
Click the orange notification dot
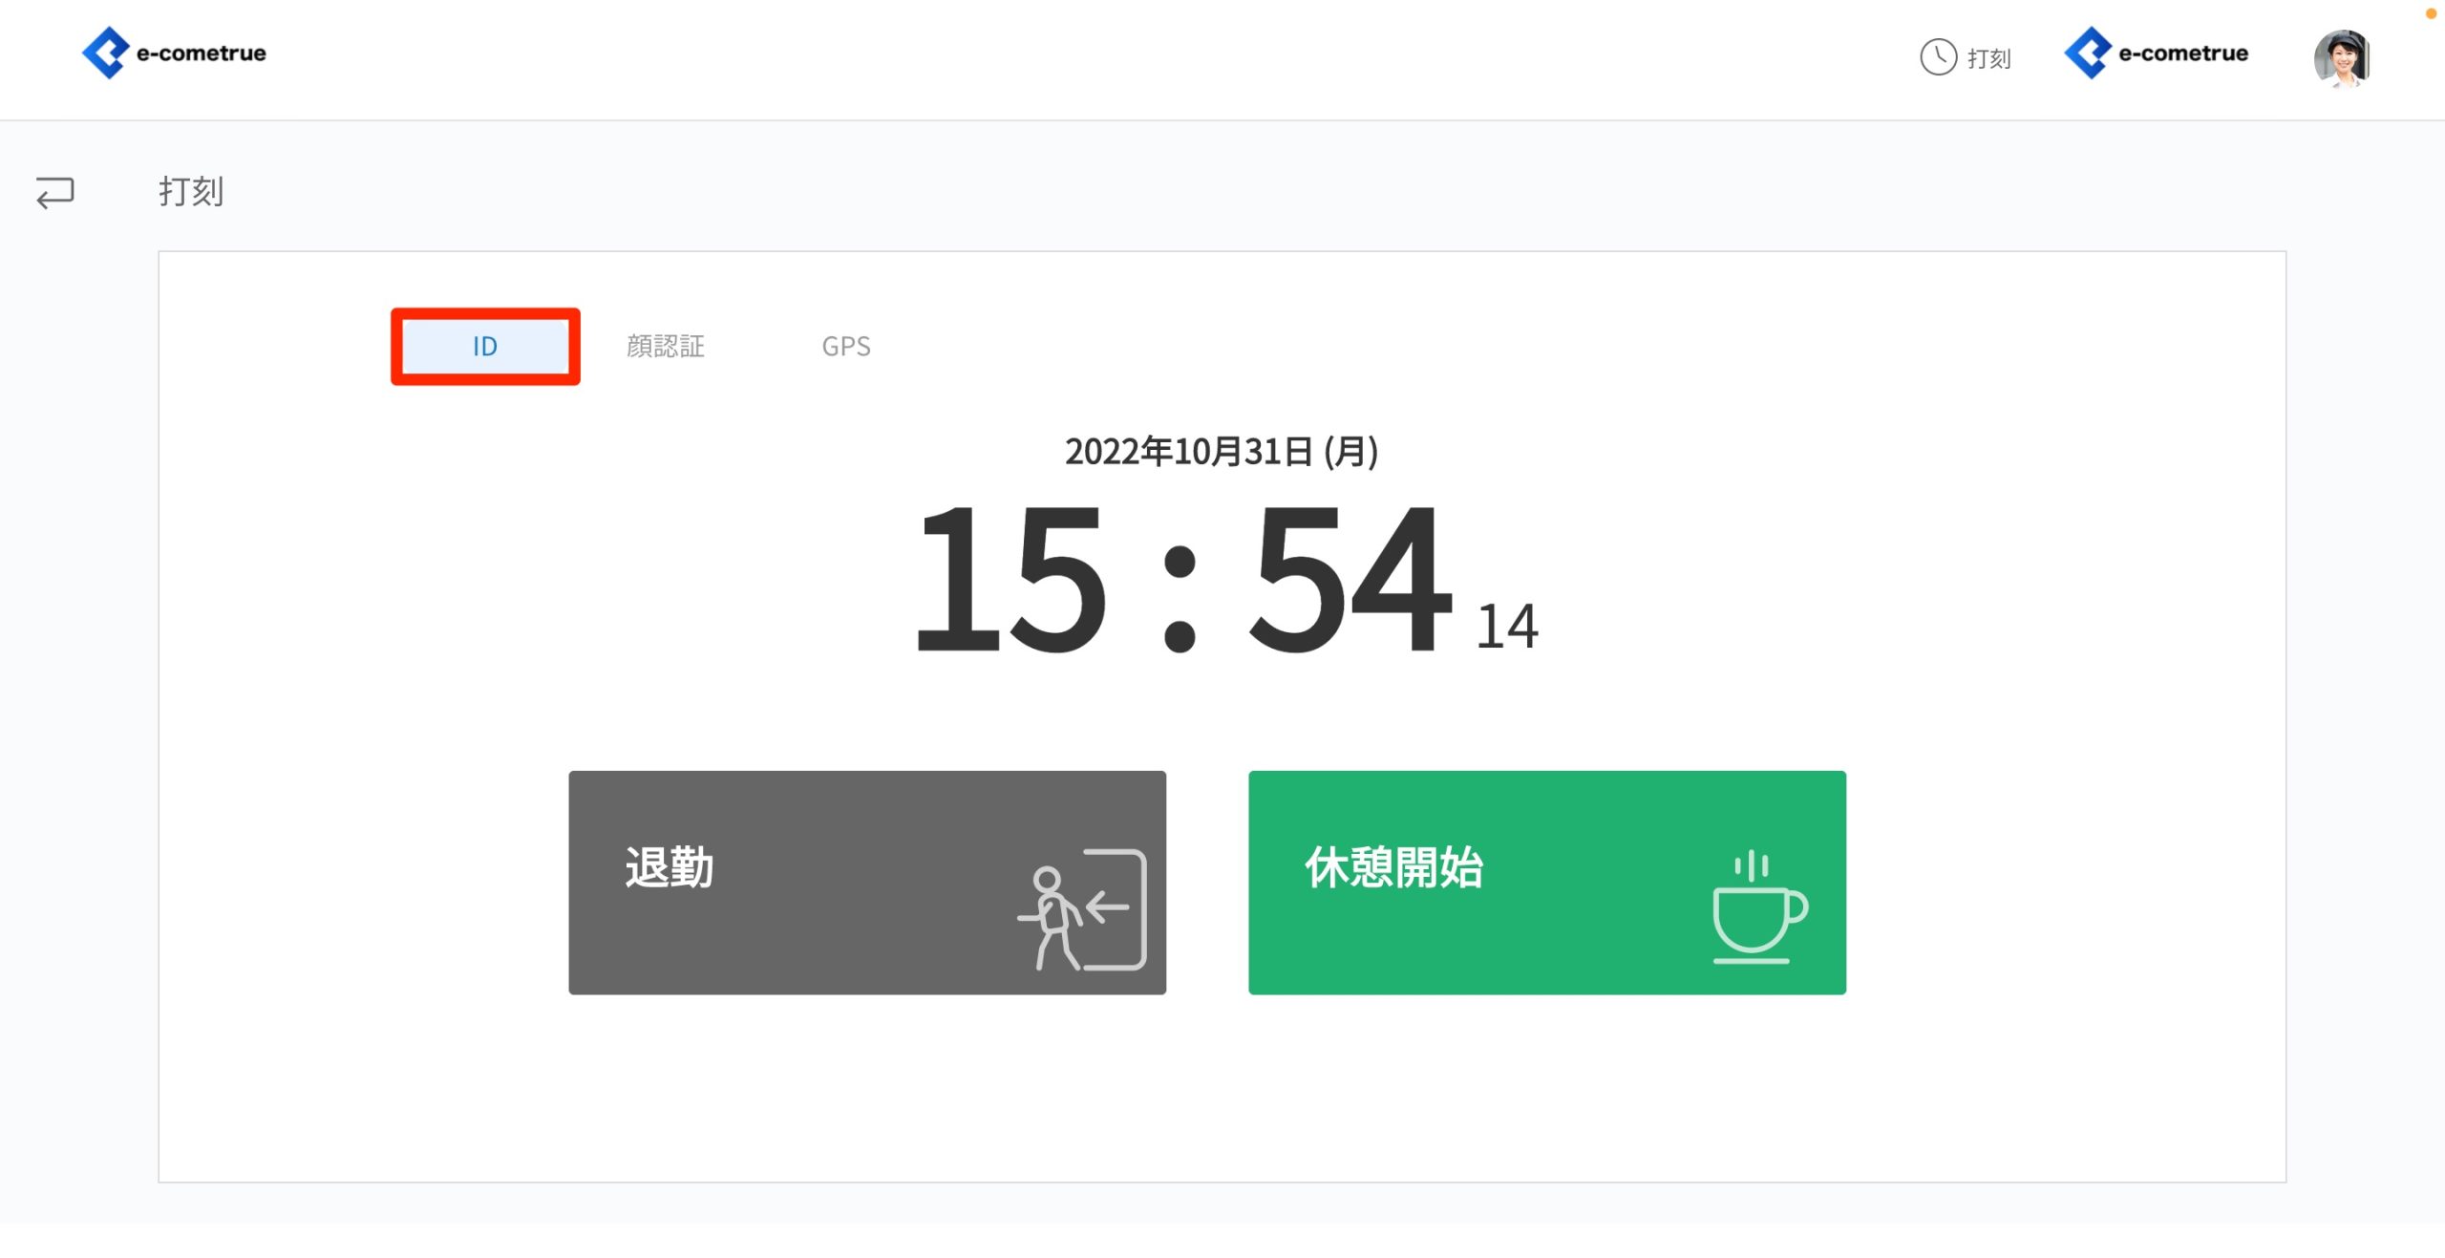tap(2431, 13)
